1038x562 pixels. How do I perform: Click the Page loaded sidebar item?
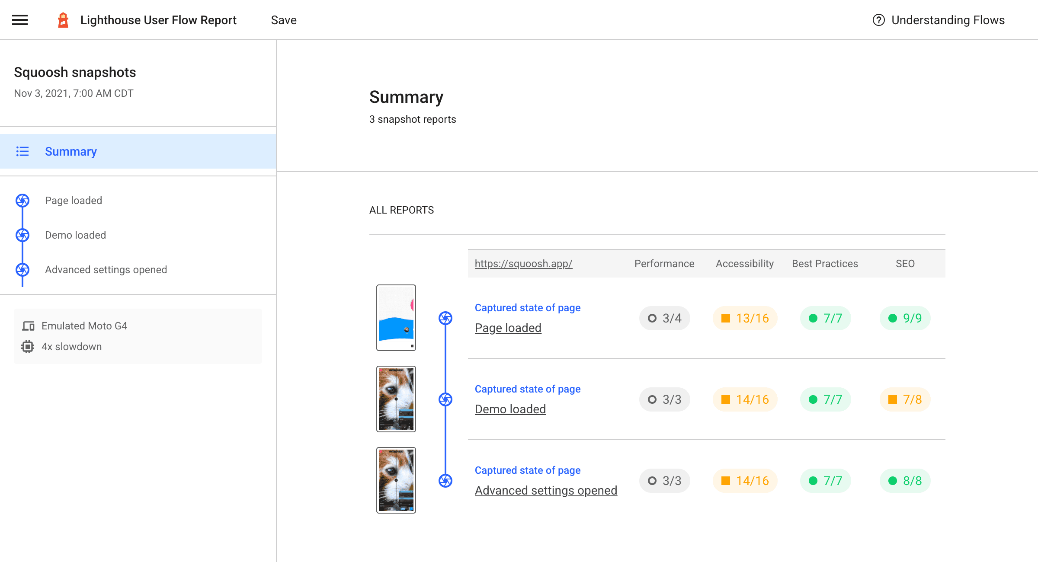pyautogui.click(x=74, y=201)
